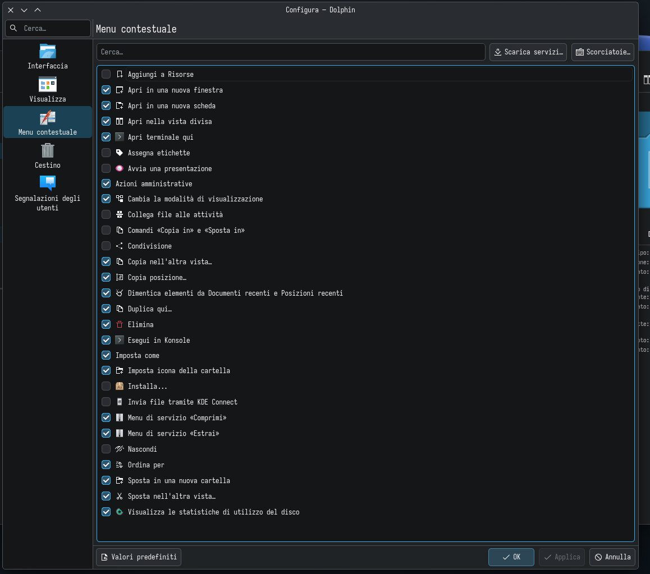Click the Applica button
650x574 pixels.
[562, 557]
